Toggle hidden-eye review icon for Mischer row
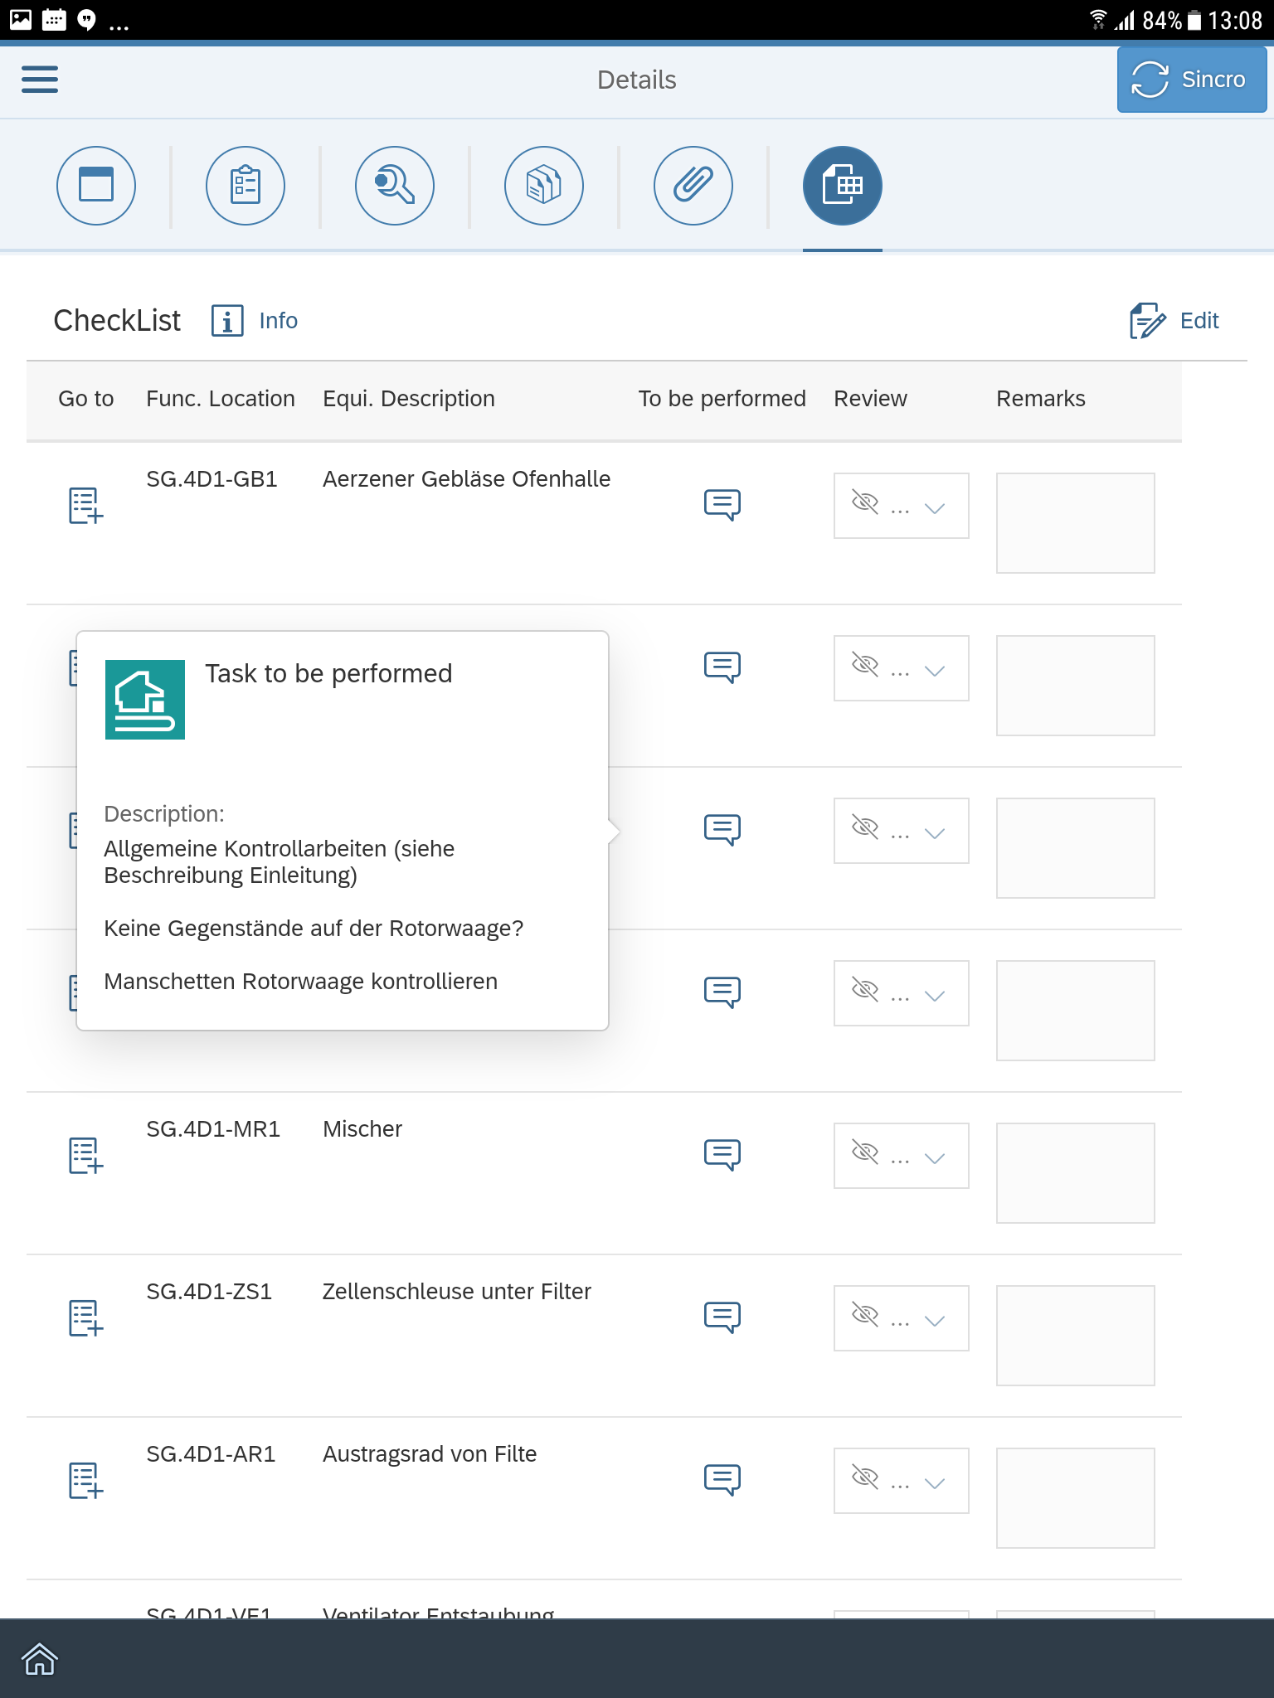The image size is (1274, 1698). click(865, 1152)
